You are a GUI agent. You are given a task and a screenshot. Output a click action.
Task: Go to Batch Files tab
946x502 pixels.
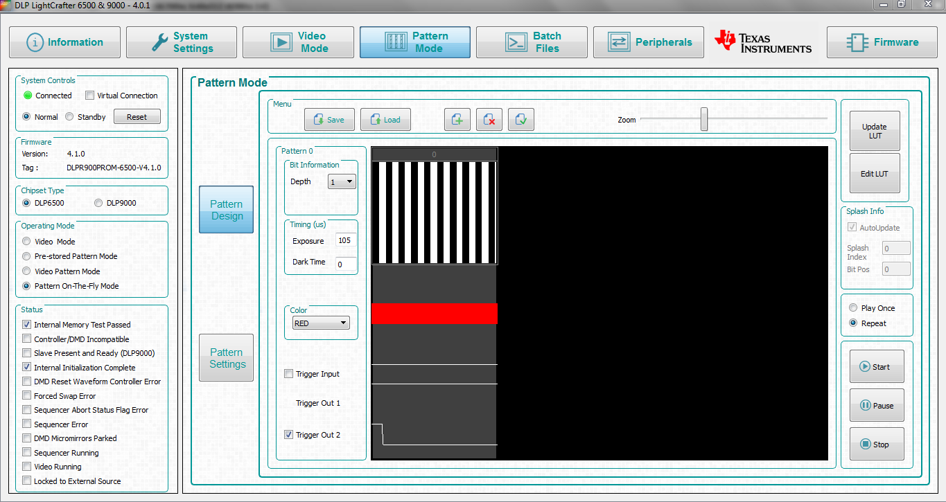point(532,42)
